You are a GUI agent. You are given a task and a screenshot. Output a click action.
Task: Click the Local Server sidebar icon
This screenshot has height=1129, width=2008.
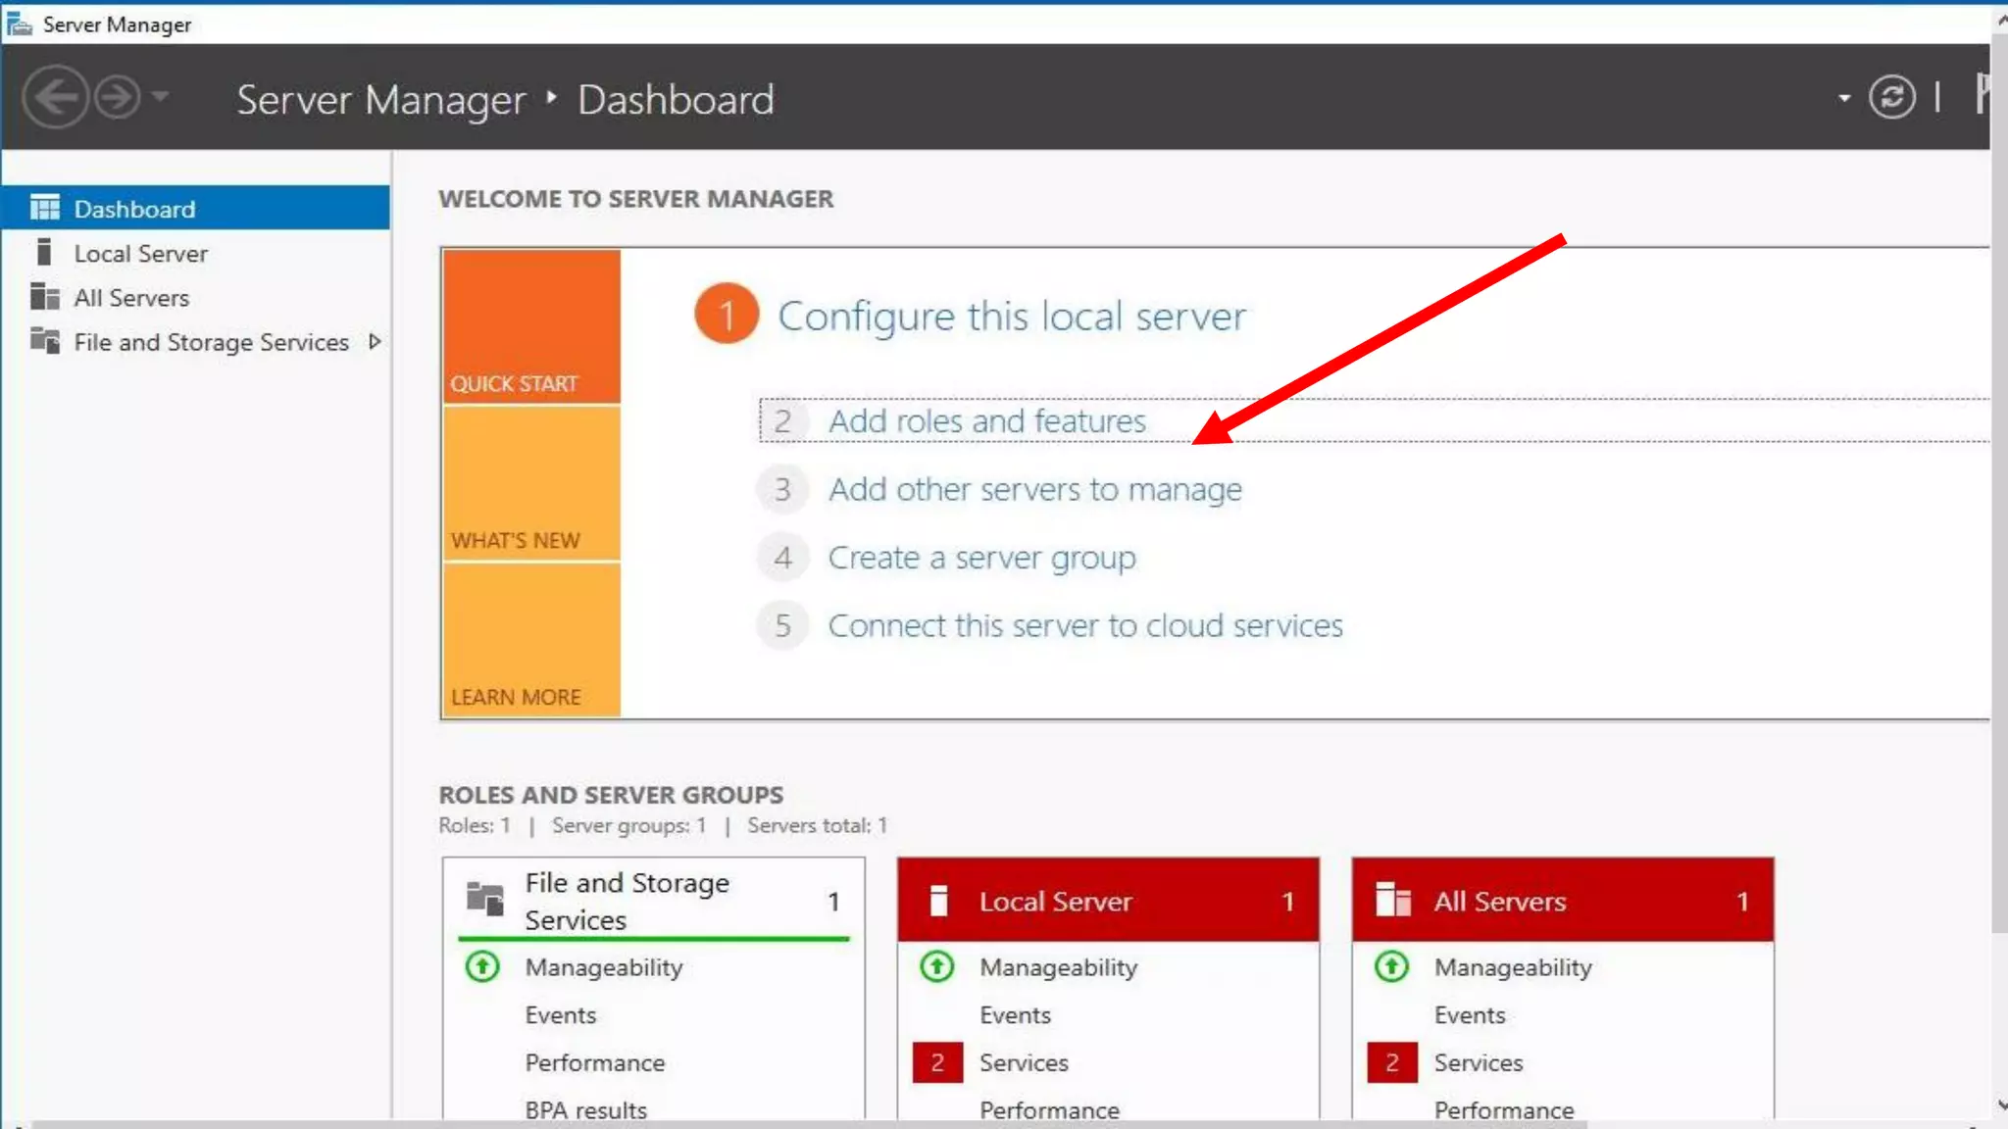coord(43,253)
